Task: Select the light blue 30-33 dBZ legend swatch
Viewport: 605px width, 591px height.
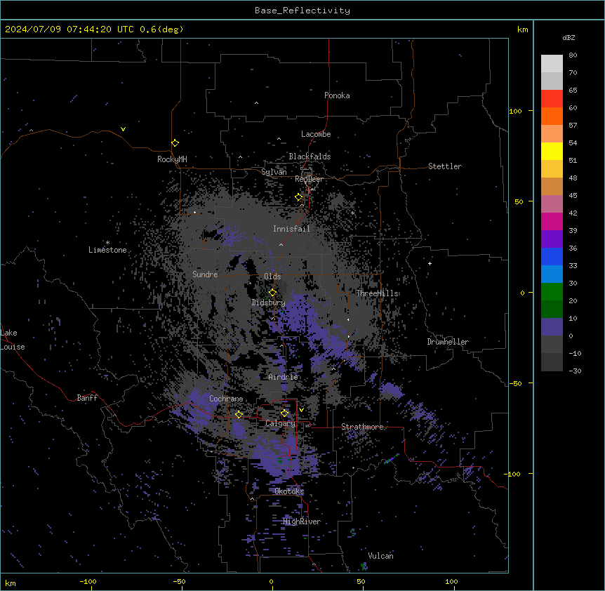Action: tap(552, 274)
